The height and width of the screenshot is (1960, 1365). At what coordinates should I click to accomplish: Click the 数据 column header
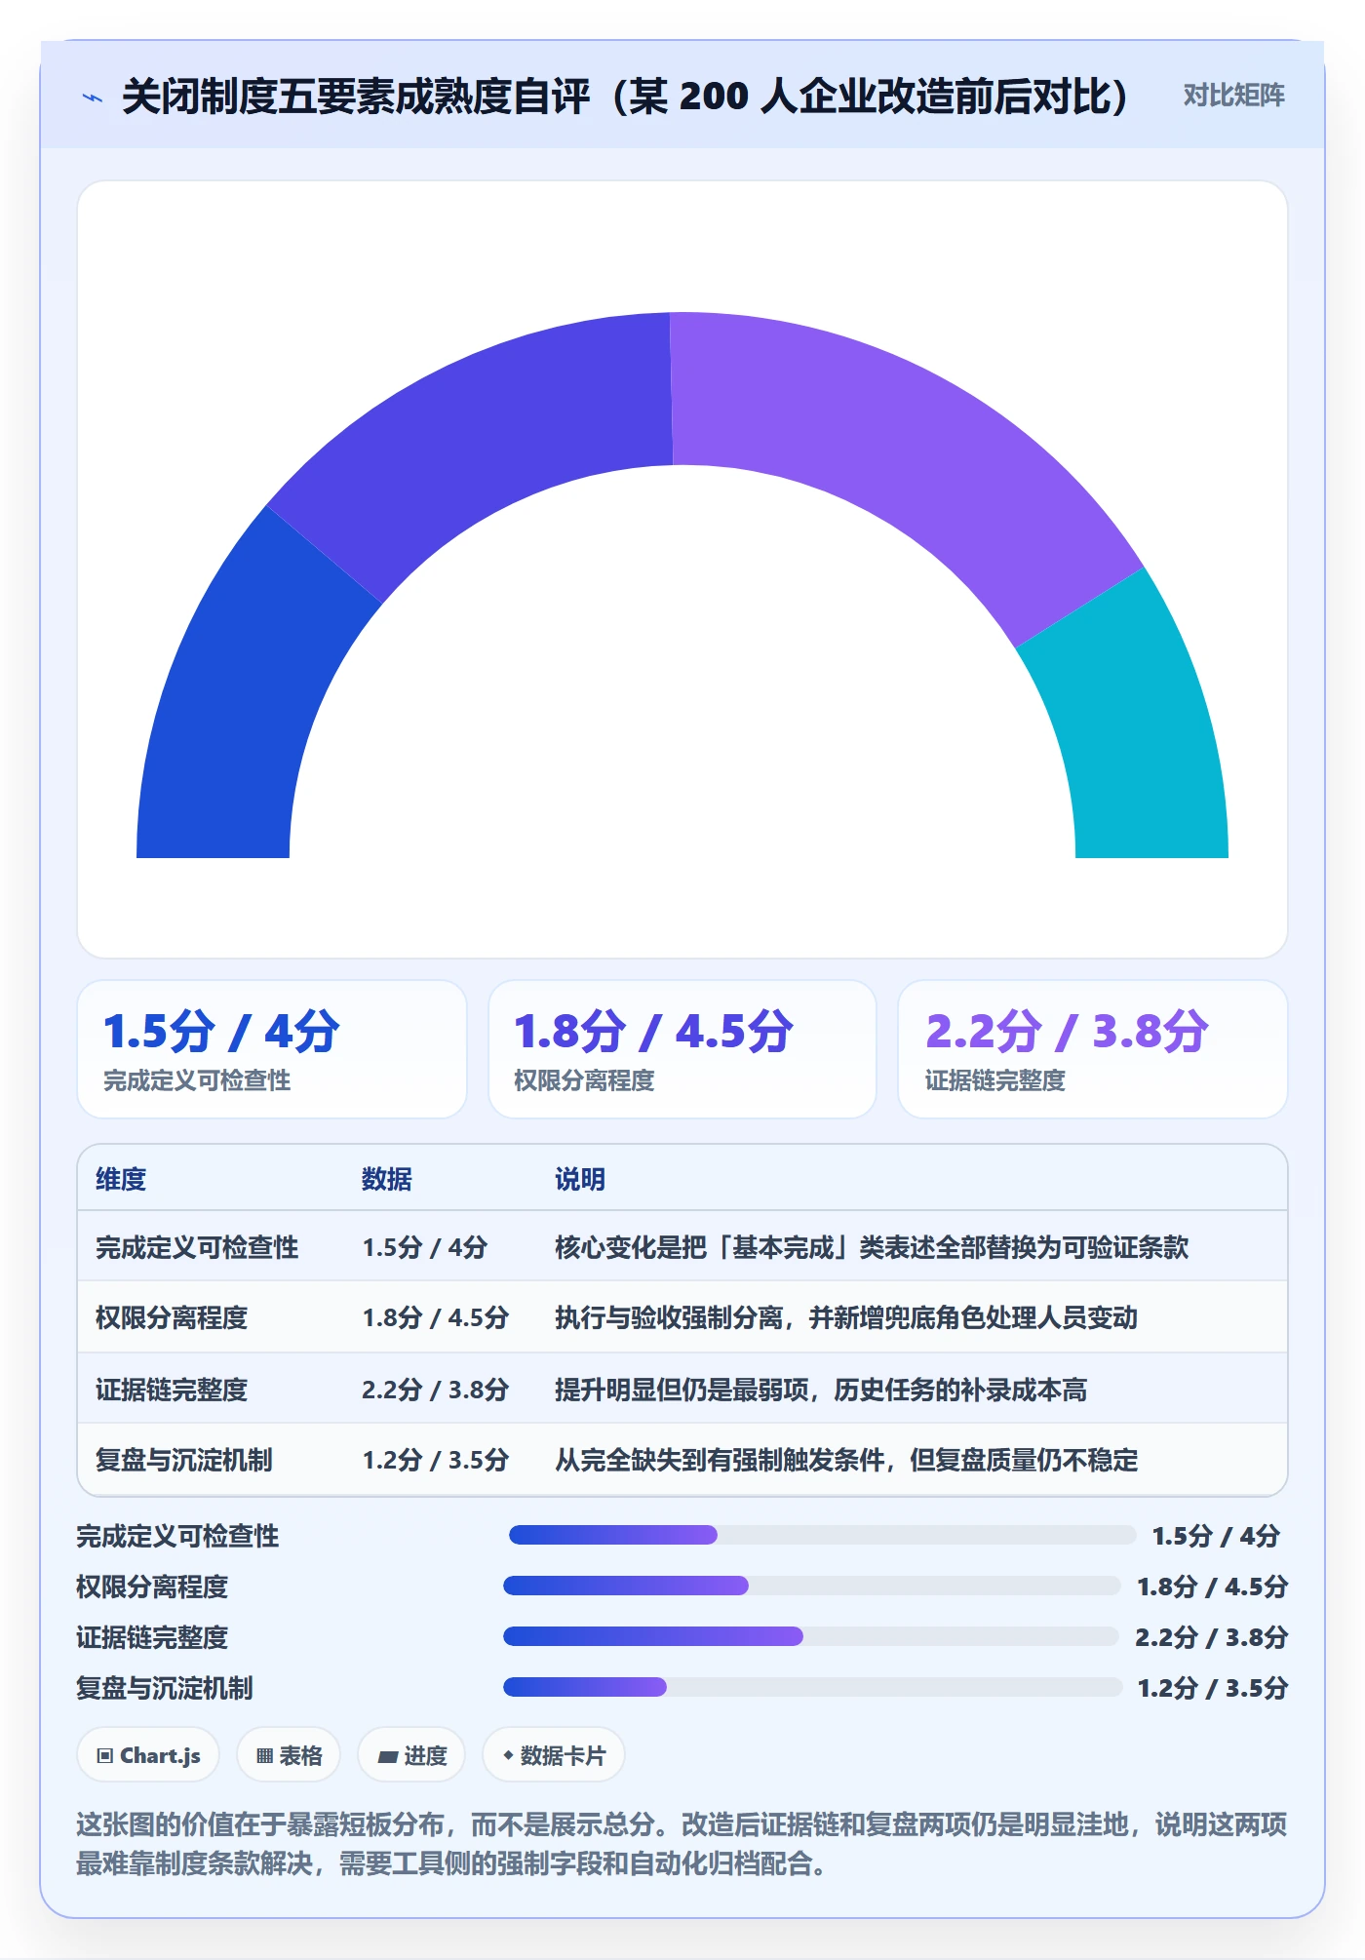coord(387,1179)
